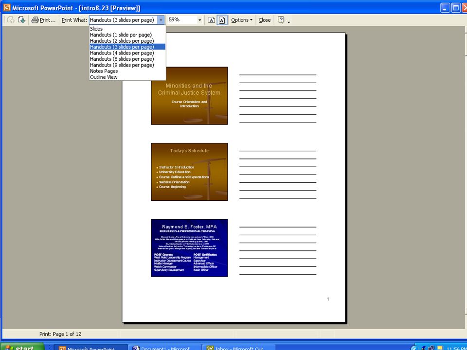Screen dimensions: 467x350
Task: Click the Help question mark icon
Action: [281, 19]
